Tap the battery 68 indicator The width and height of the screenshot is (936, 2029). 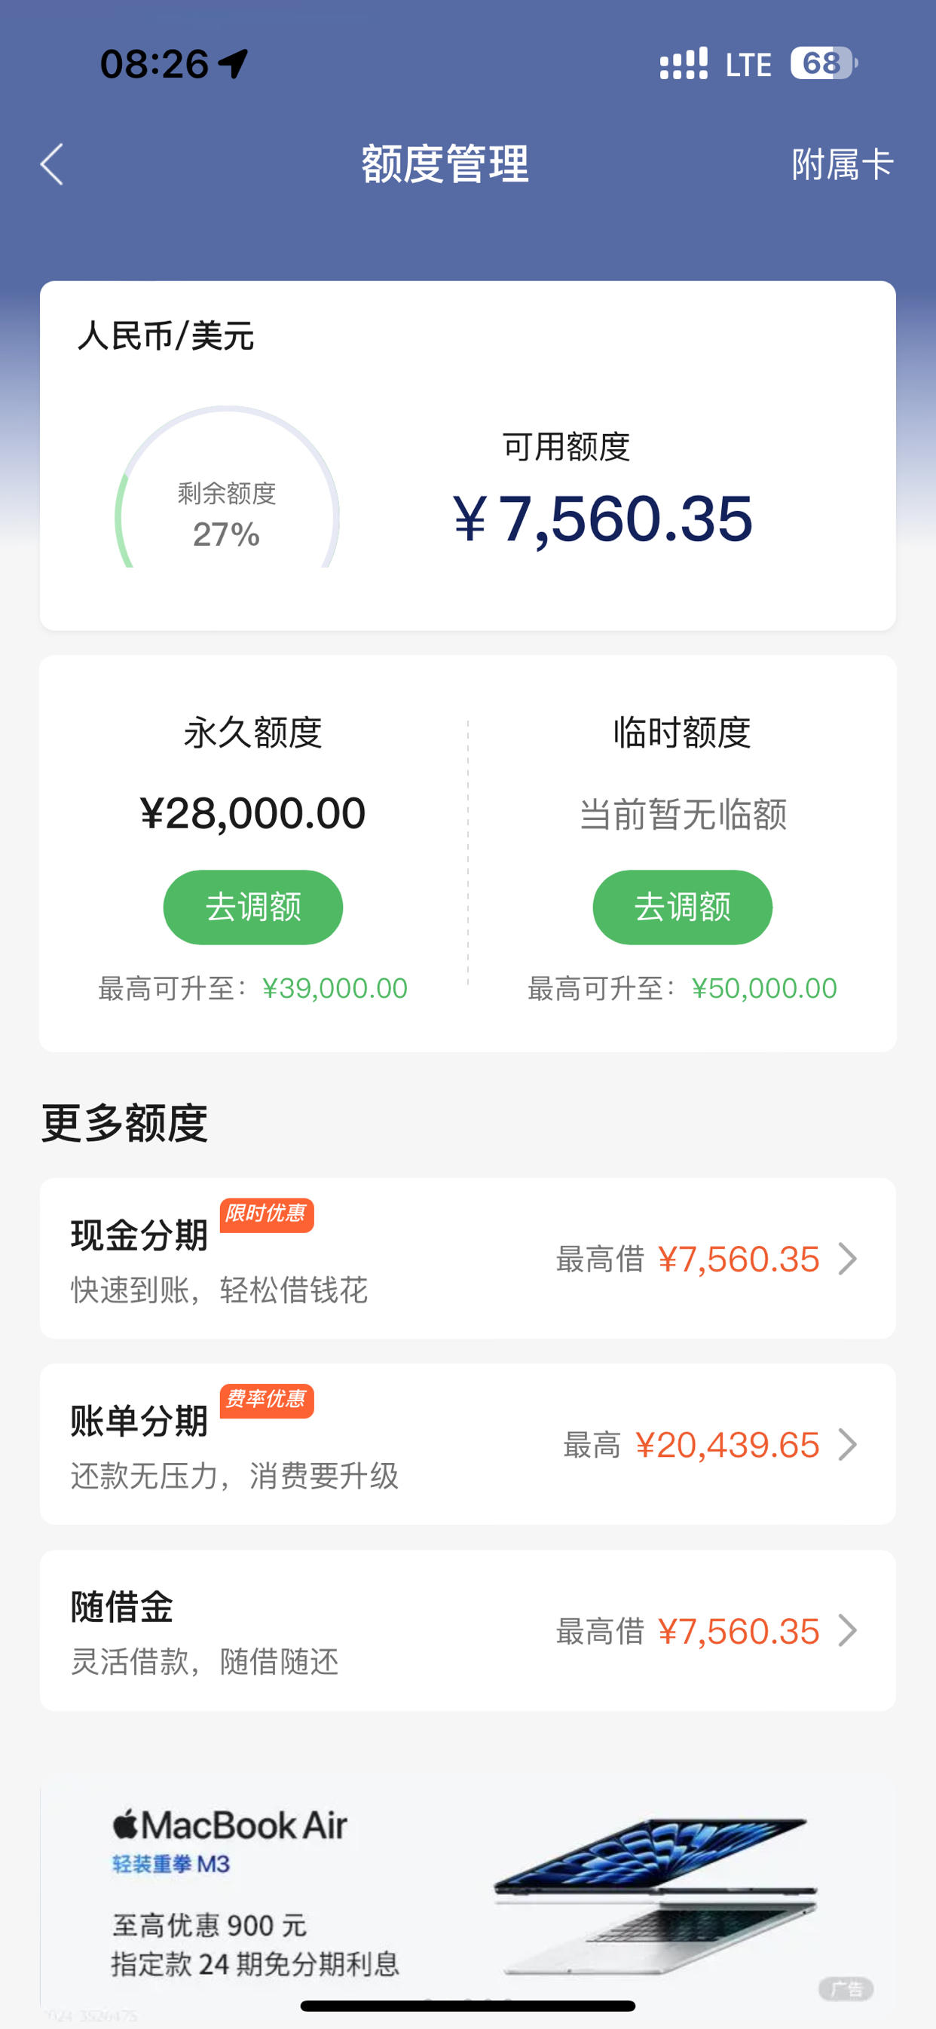823,63
